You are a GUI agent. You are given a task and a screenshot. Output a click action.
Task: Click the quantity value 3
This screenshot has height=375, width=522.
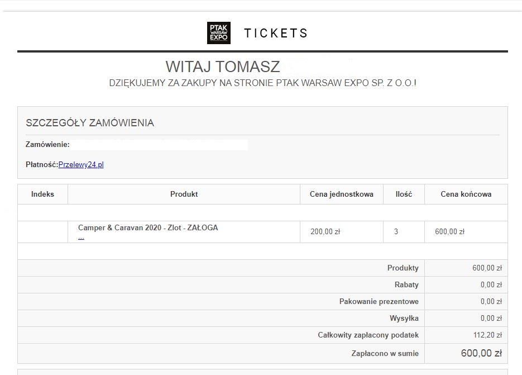click(x=396, y=232)
